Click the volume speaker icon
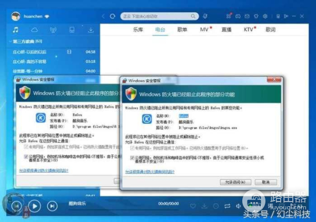The width and height of the screenshot is (316, 222). pyautogui.click(x=238, y=206)
